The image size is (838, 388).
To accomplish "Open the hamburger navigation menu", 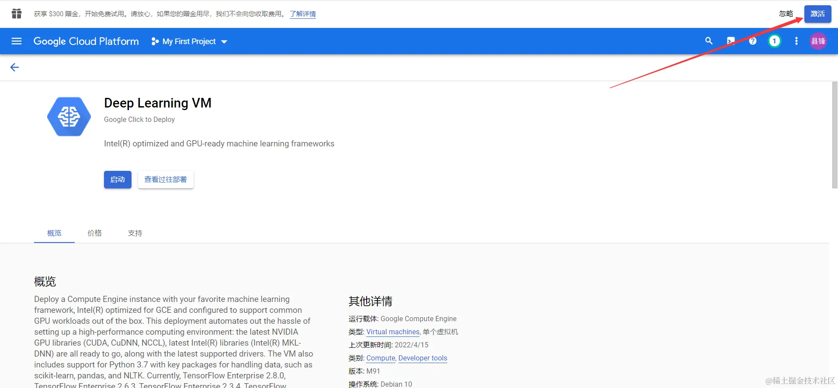I will [x=17, y=41].
